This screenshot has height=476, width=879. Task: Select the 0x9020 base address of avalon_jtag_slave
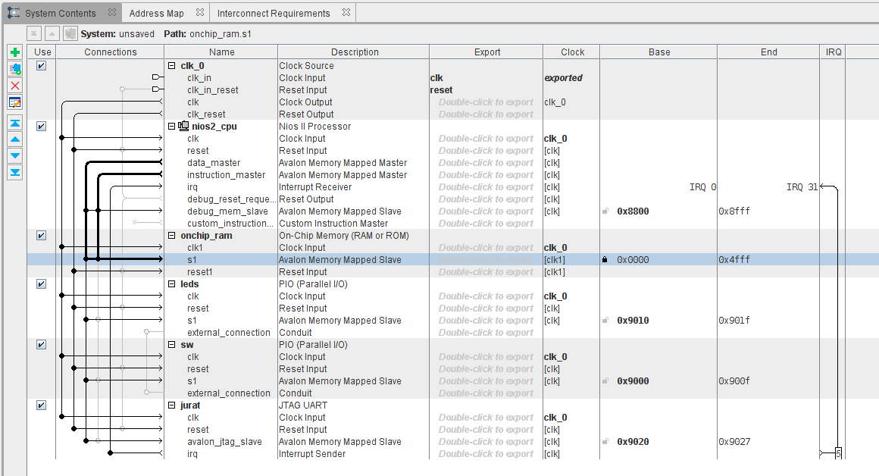point(633,442)
